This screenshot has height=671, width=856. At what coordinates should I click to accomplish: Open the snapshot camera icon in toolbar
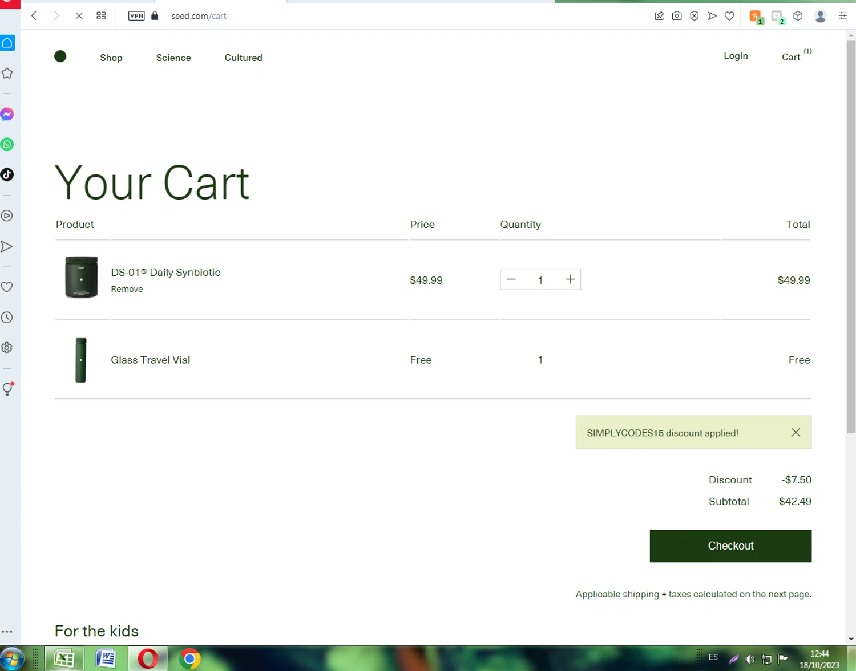[x=677, y=16]
